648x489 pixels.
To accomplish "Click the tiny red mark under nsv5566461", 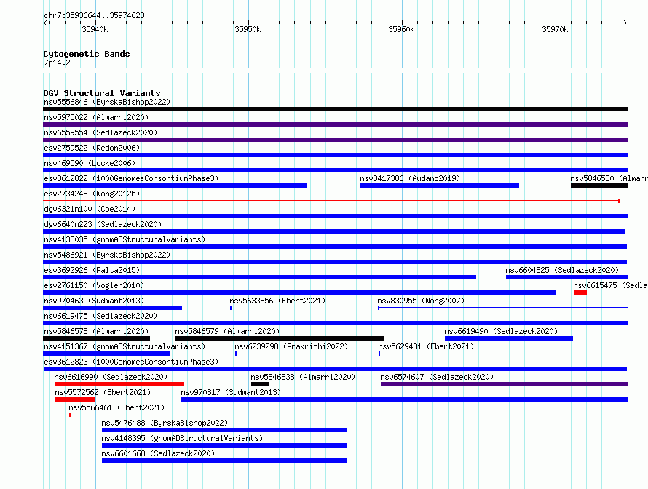I will click(x=70, y=415).
